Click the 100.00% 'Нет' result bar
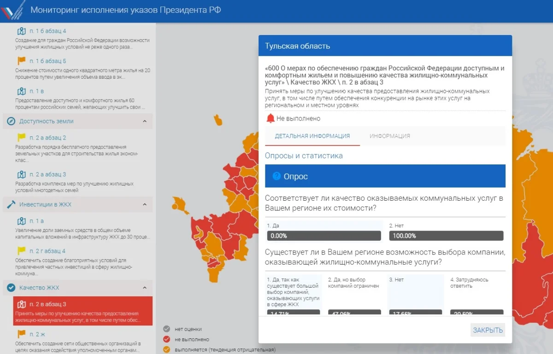Screen dimensions: 553x354 (446, 236)
